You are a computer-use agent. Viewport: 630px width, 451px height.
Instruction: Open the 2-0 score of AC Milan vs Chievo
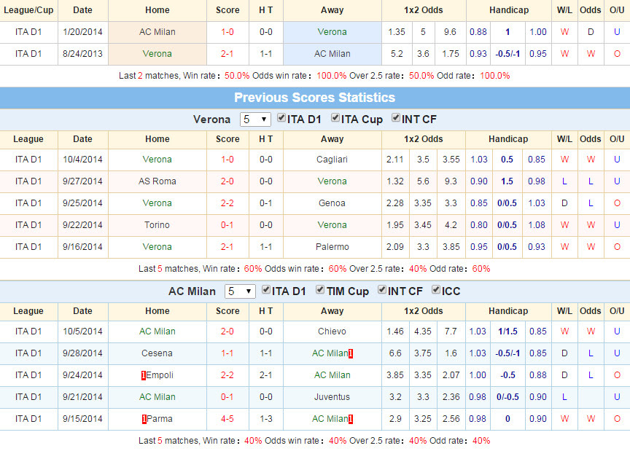tap(227, 332)
